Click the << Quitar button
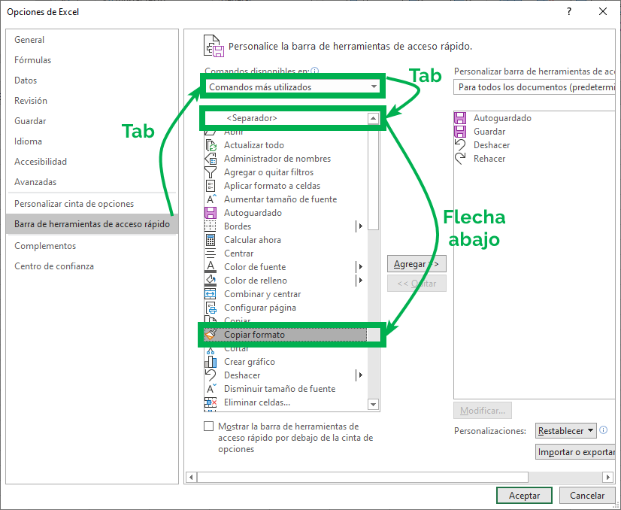621x510 pixels. click(x=417, y=284)
